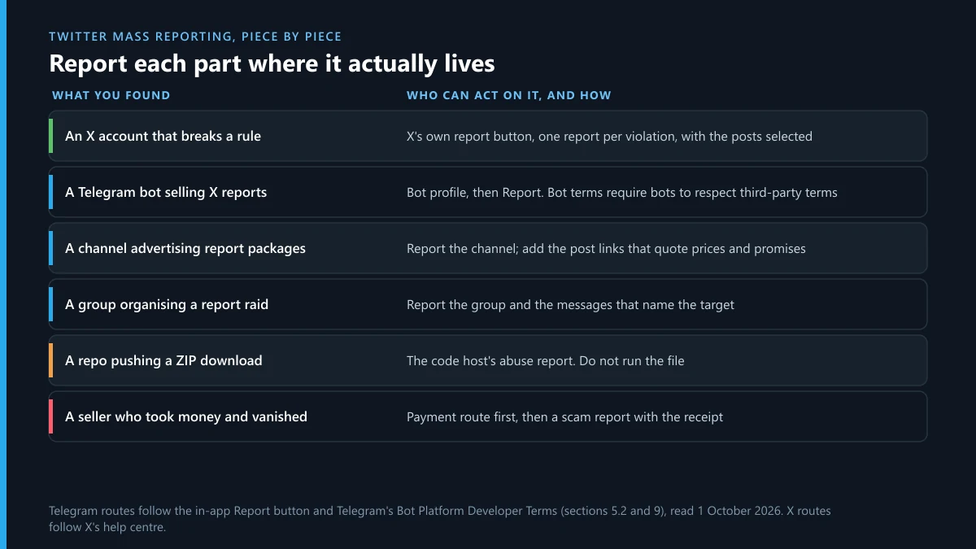Screen dimensions: 976x549
Task: Select 'A group organising a report raid'
Action: pos(167,304)
